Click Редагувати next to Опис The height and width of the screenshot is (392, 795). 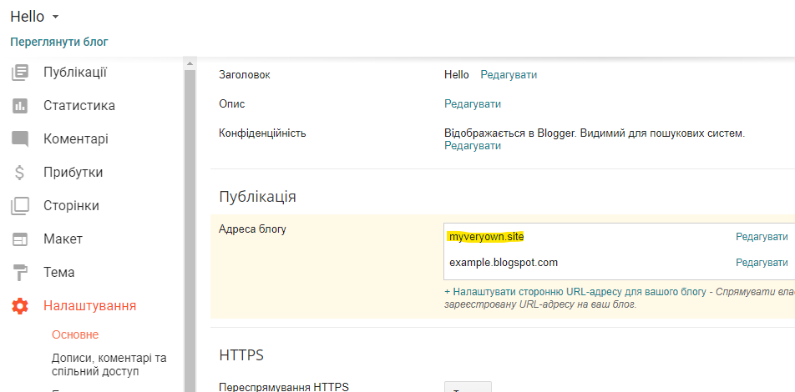coord(473,104)
